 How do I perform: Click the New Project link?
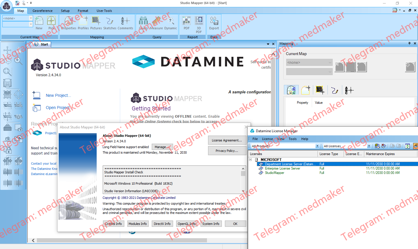pos(58,95)
